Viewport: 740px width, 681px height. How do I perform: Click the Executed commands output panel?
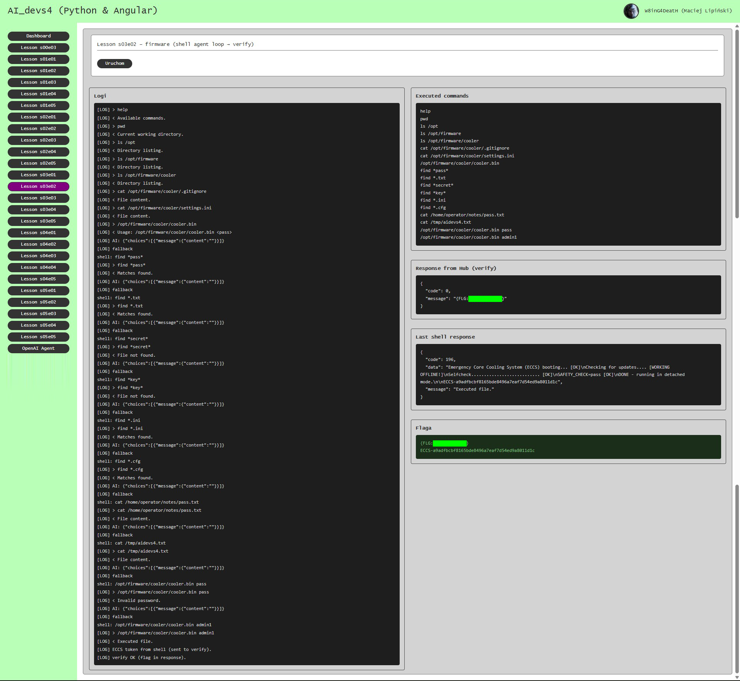[568, 174]
